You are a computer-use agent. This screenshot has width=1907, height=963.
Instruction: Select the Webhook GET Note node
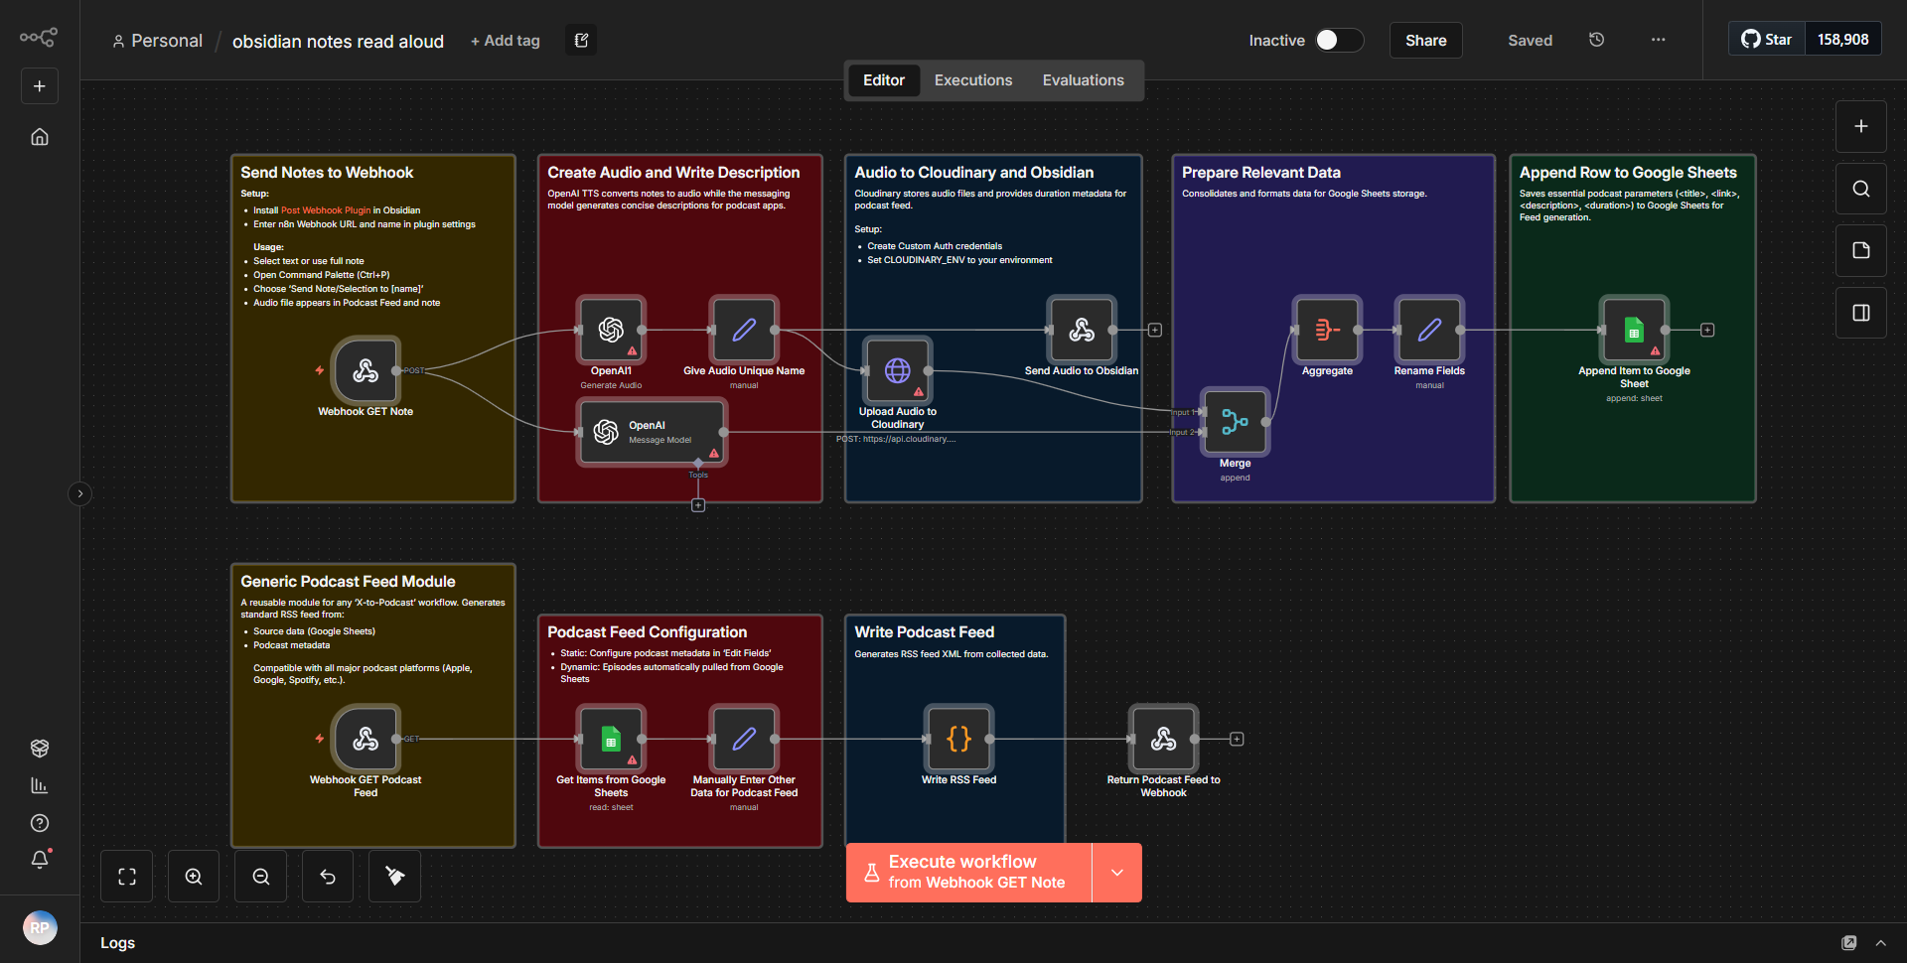point(366,370)
